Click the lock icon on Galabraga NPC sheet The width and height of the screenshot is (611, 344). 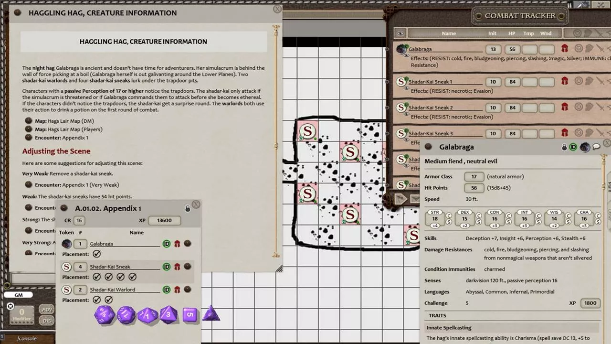pyautogui.click(x=564, y=147)
